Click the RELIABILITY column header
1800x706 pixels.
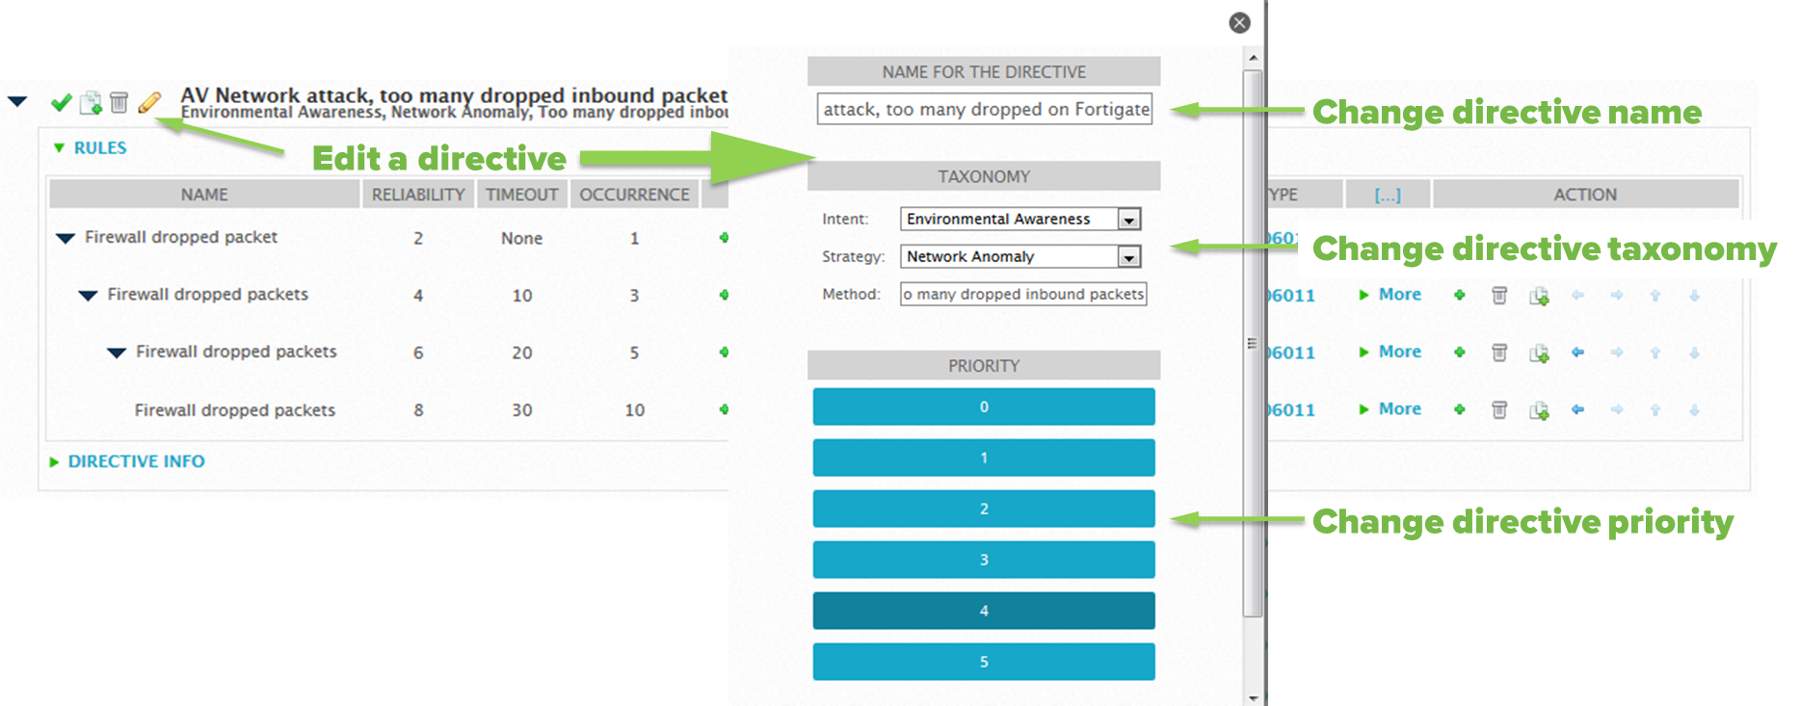click(418, 195)
